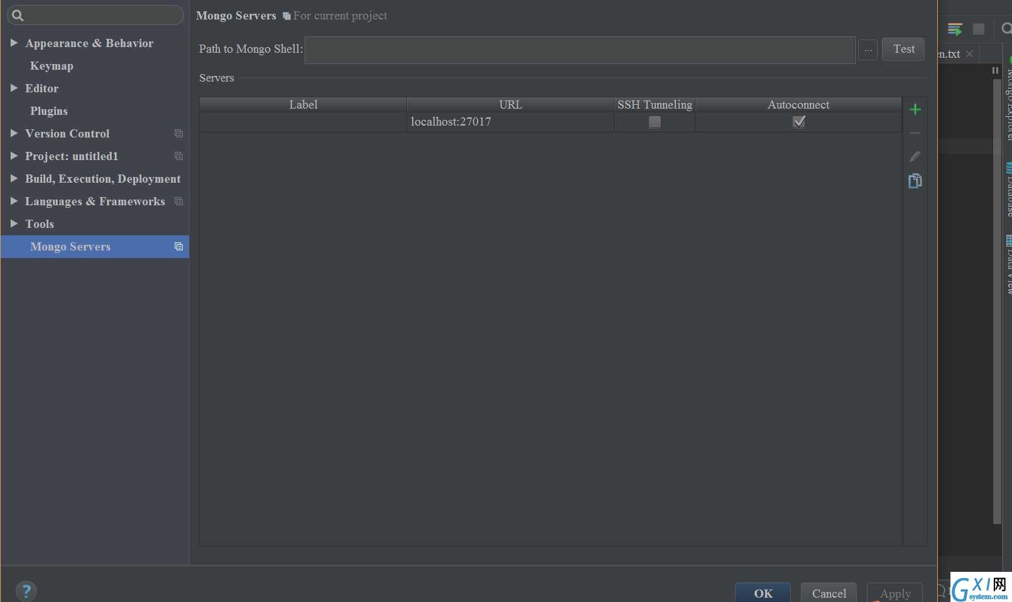Click Cancel to discard settings
The height and width of the screenshot is (602, 1012).
[x=829, y=593]
